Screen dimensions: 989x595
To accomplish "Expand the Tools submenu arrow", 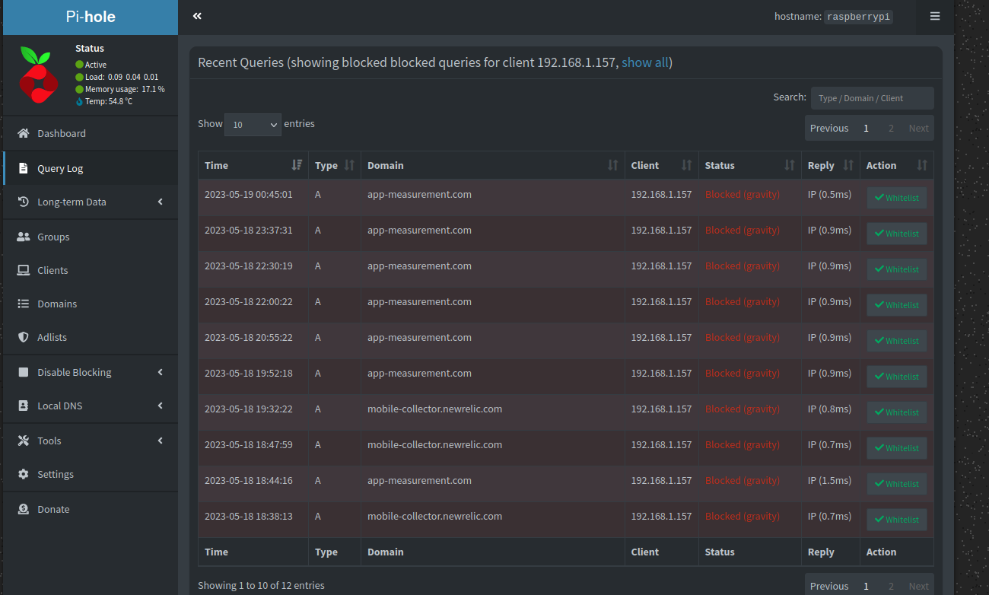I will 161,441.
